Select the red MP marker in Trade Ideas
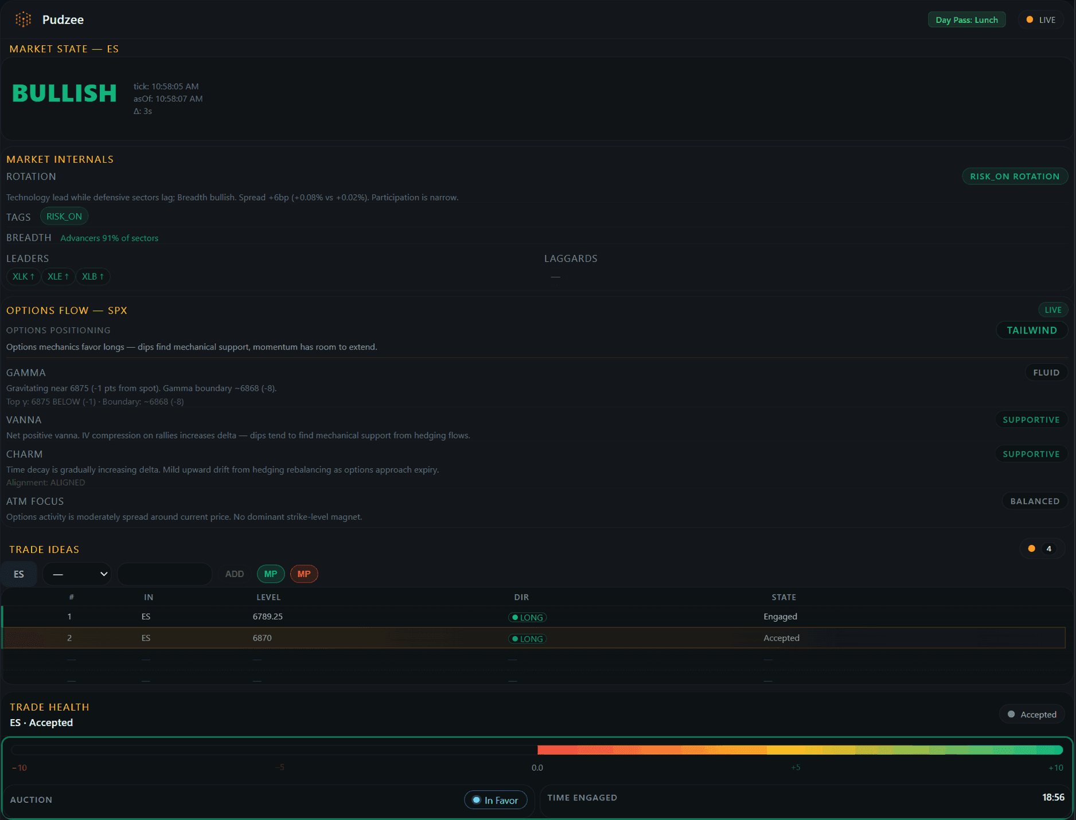Screen dimensions: 1076x820 [x=304, y=574]
